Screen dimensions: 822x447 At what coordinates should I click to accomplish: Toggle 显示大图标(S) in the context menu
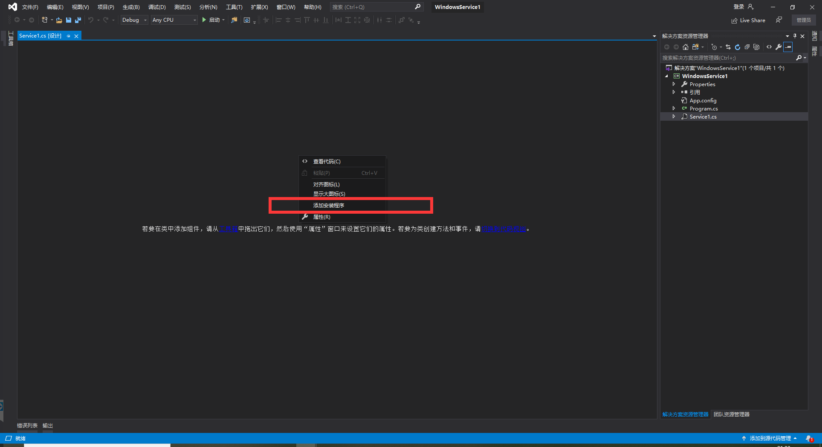pos(329,194)
